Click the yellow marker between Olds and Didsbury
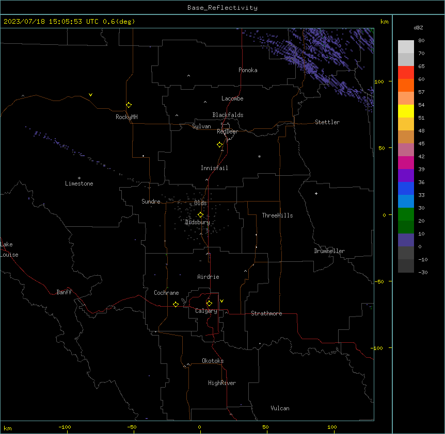 coord(200,215)
